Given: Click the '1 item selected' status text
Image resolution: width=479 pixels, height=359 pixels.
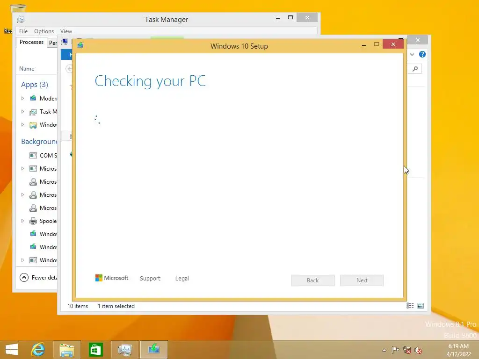Looking at the screenshot, I should click(116, 306).
